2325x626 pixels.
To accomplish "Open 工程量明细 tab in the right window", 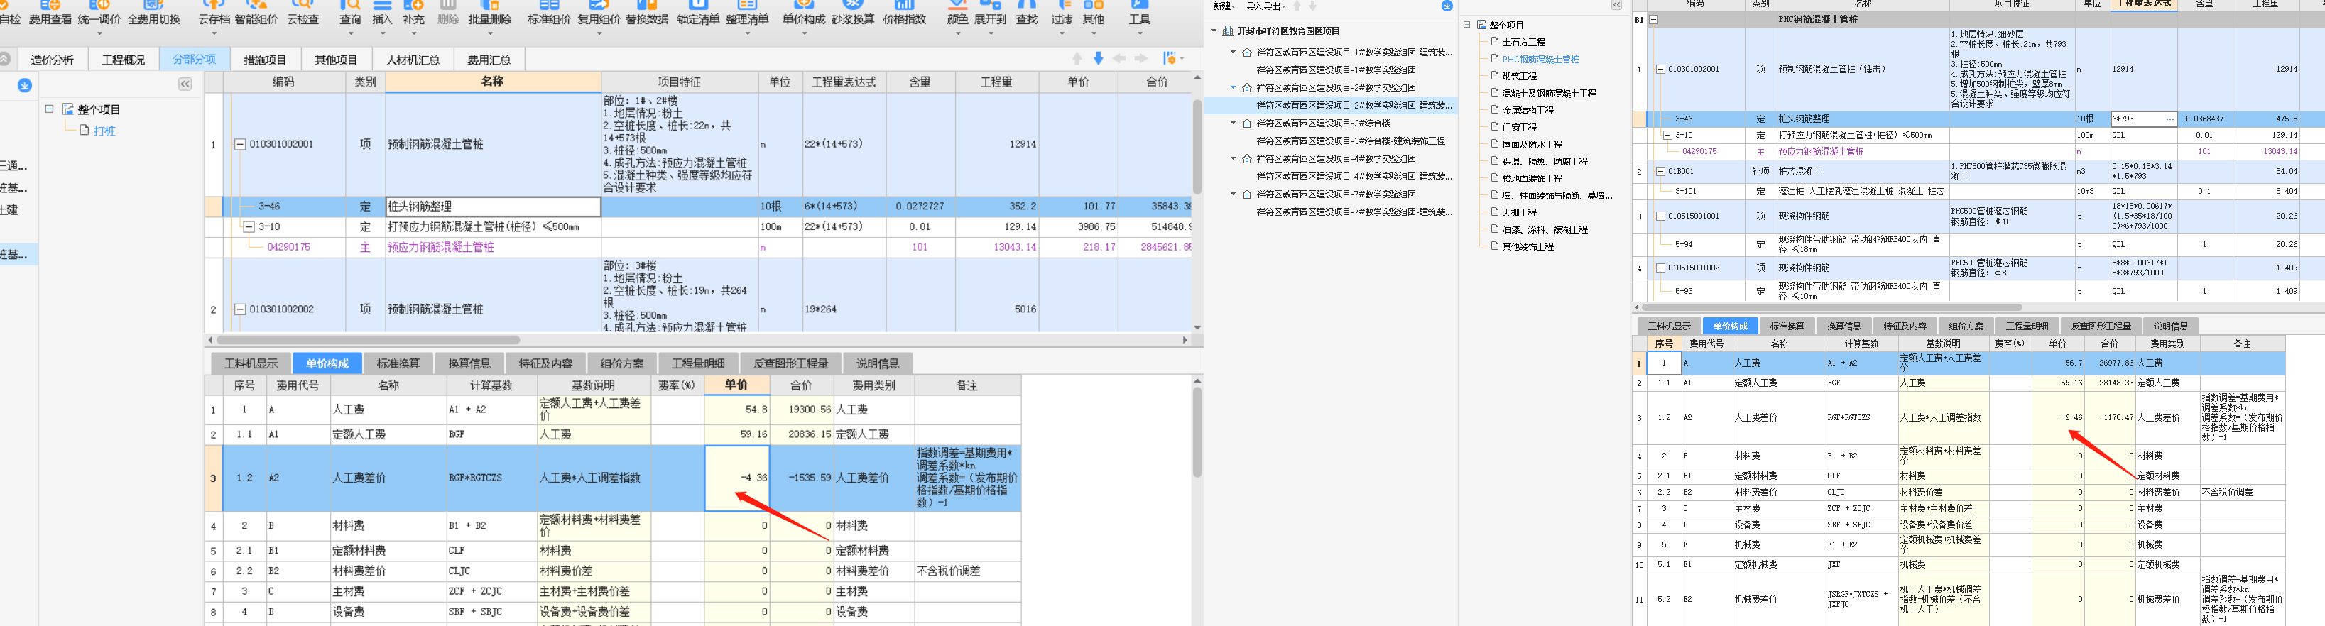I will (x=2026, y=326).
